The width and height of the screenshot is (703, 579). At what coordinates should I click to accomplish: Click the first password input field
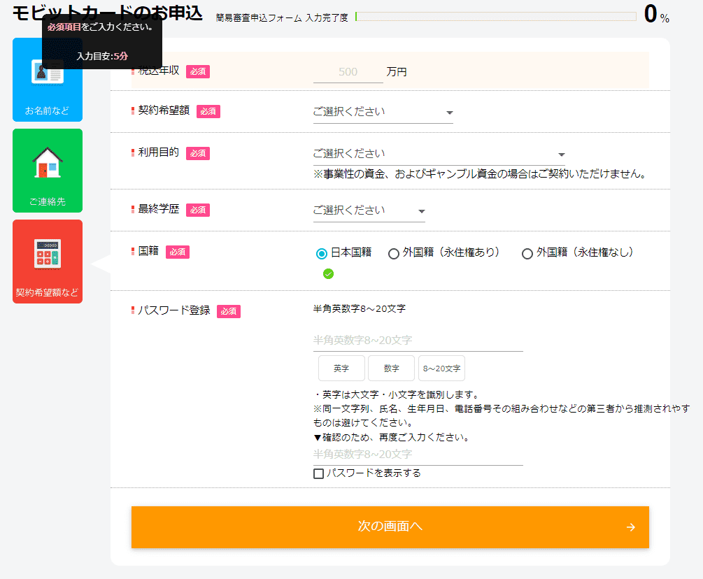tap(418, 341)
